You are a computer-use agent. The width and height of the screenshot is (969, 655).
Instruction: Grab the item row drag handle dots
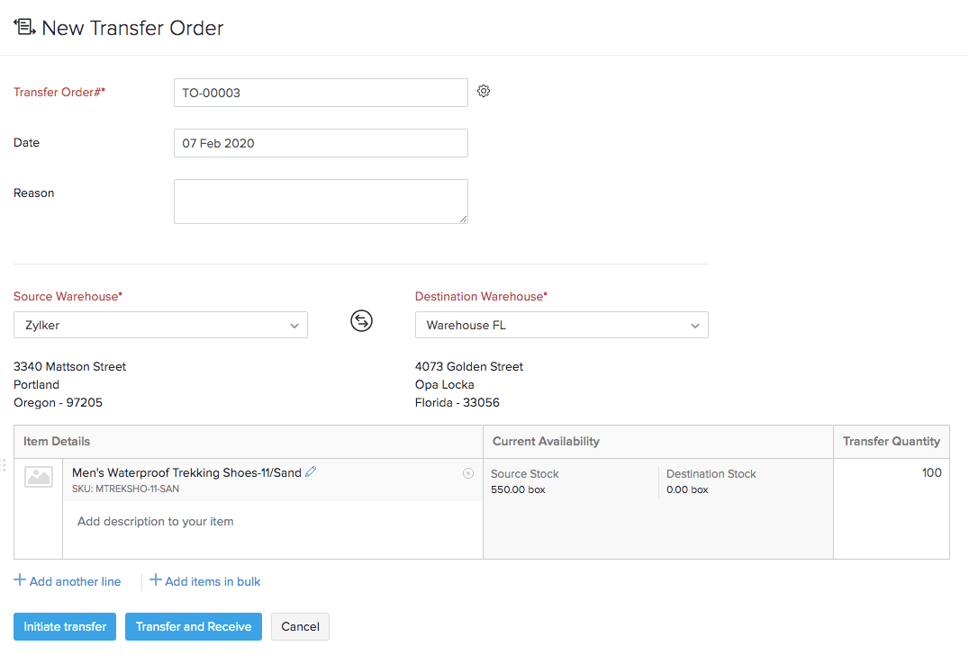click(x=4, y=465)
